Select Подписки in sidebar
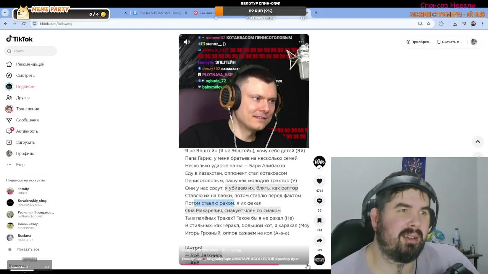Viewport: 488px width, 274px height. (x=20, y=86)
